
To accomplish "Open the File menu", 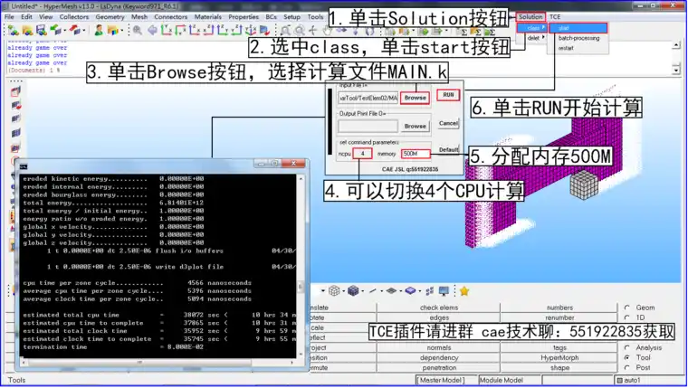I will click(9, 16).
